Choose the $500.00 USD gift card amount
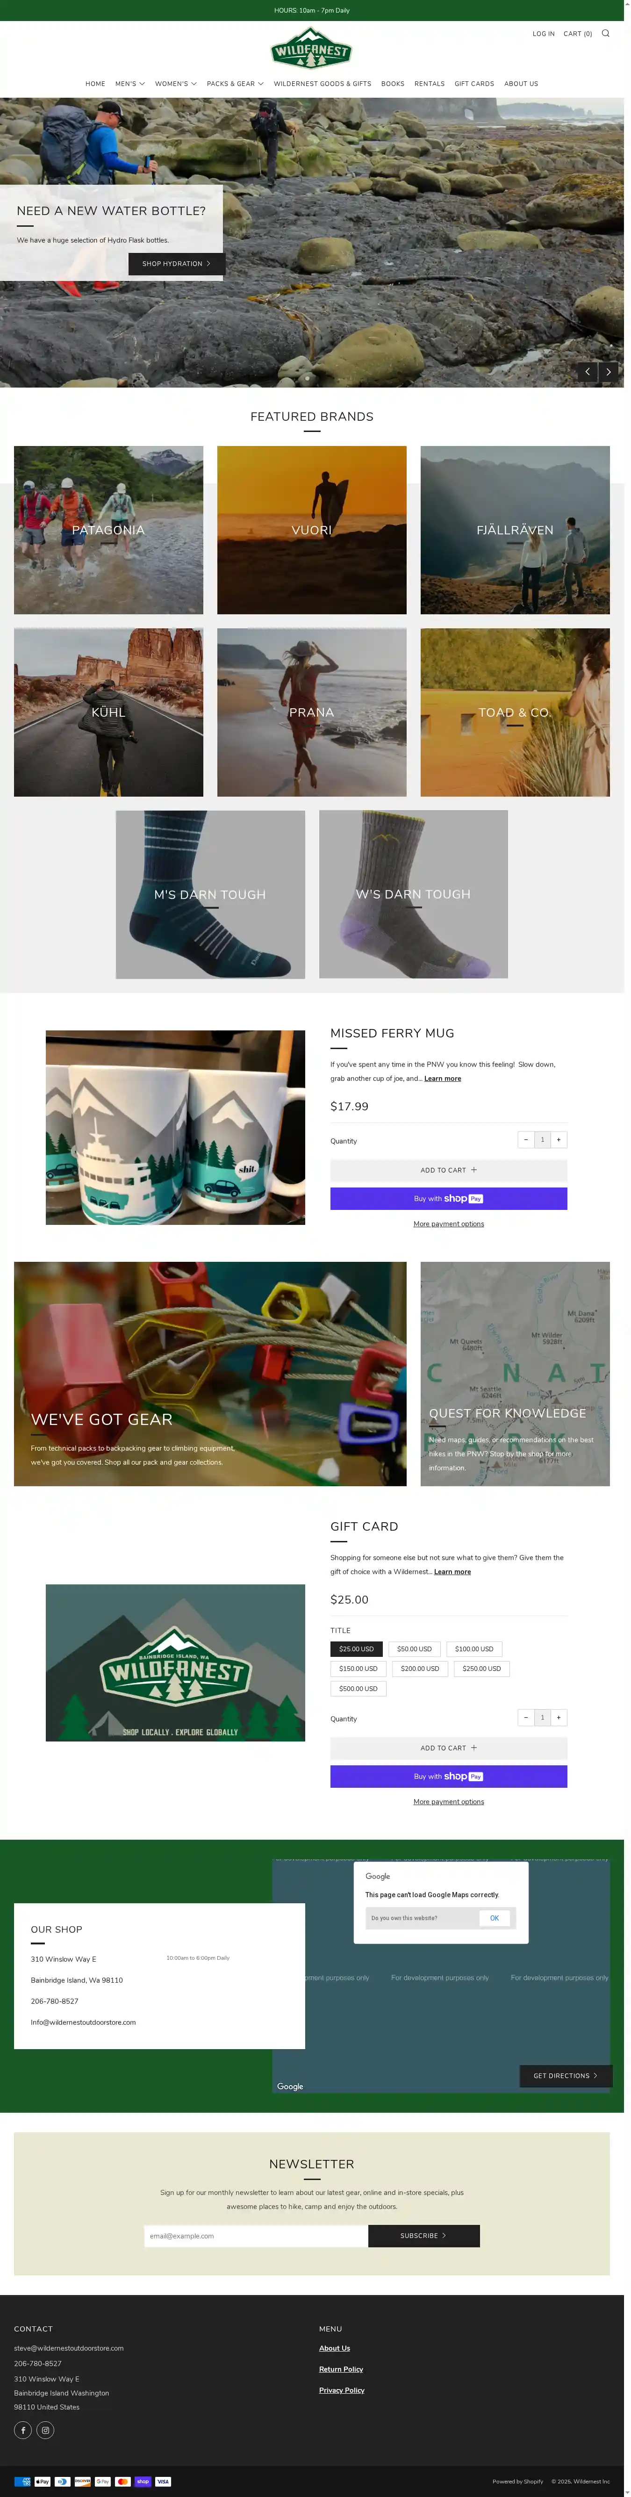631x2497 pixels. (x=359, y=1688)
